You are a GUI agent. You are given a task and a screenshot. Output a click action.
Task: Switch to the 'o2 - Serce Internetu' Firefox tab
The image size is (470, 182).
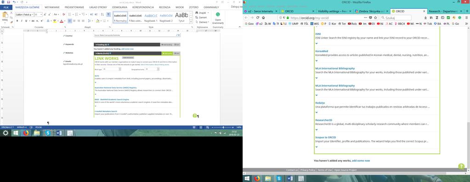[x=260, y=11]
